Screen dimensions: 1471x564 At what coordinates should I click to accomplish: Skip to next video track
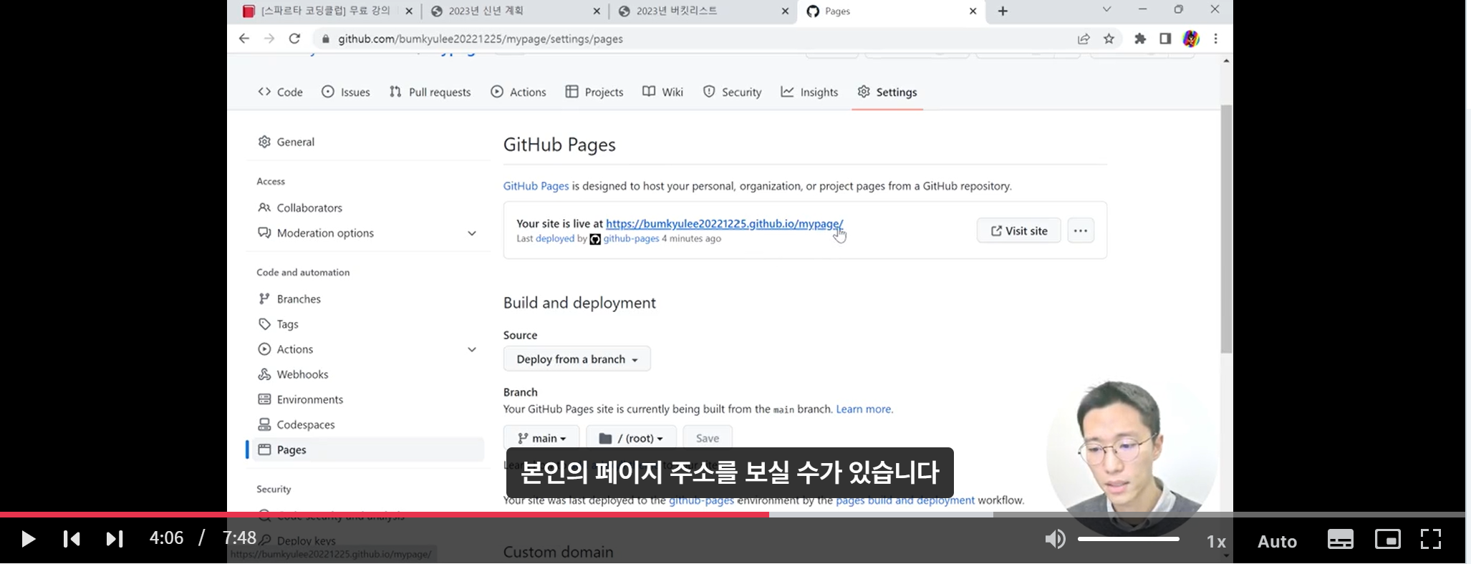(x=115, y=539)
